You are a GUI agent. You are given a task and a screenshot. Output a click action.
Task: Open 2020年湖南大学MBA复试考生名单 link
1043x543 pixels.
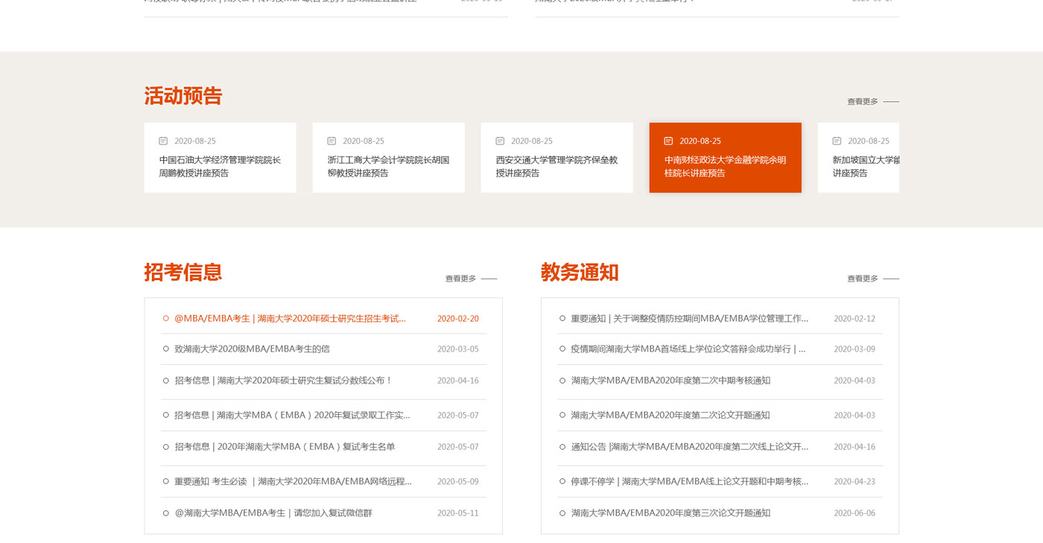[x=285, y=447]
